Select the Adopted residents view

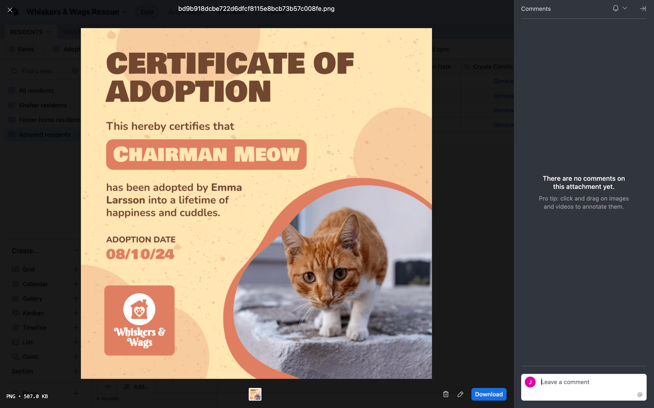(x=44, y=135)
